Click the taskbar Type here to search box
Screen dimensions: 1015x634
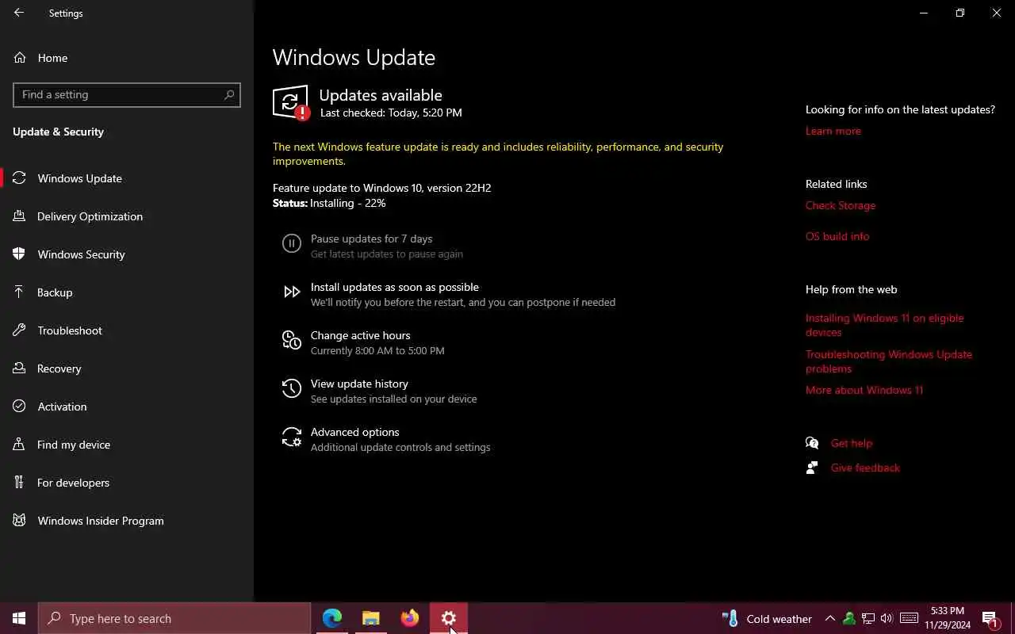(x=174, y=618)
